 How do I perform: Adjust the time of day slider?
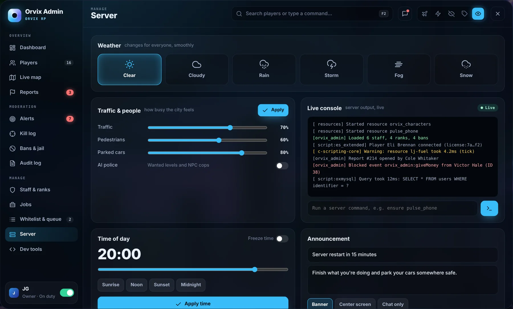pyautogui.click(x=193, y=269)
